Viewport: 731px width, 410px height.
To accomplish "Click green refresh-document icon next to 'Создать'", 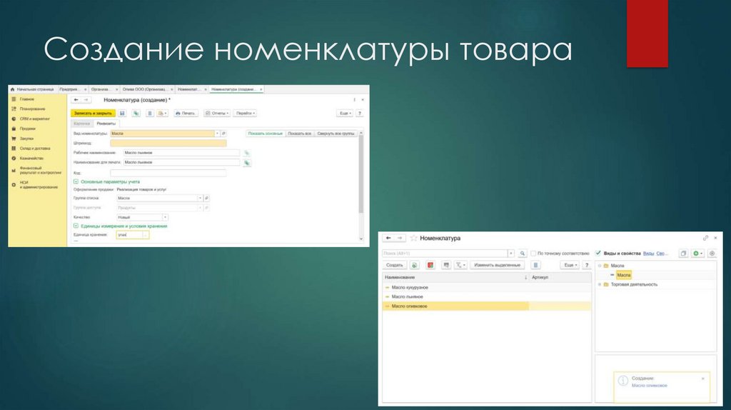I will (x=415, y=265).
